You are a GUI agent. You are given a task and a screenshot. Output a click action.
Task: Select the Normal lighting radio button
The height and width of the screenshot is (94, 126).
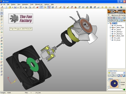click(x=120, y=82)
